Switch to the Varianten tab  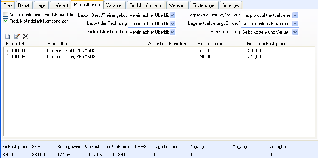(114, 5)
